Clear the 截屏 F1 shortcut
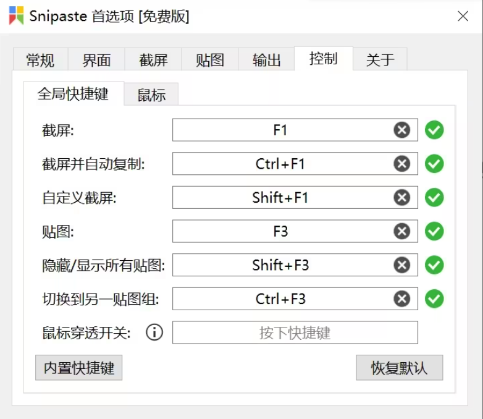Viewport: 483px width, 419px height. click(402, 130)
